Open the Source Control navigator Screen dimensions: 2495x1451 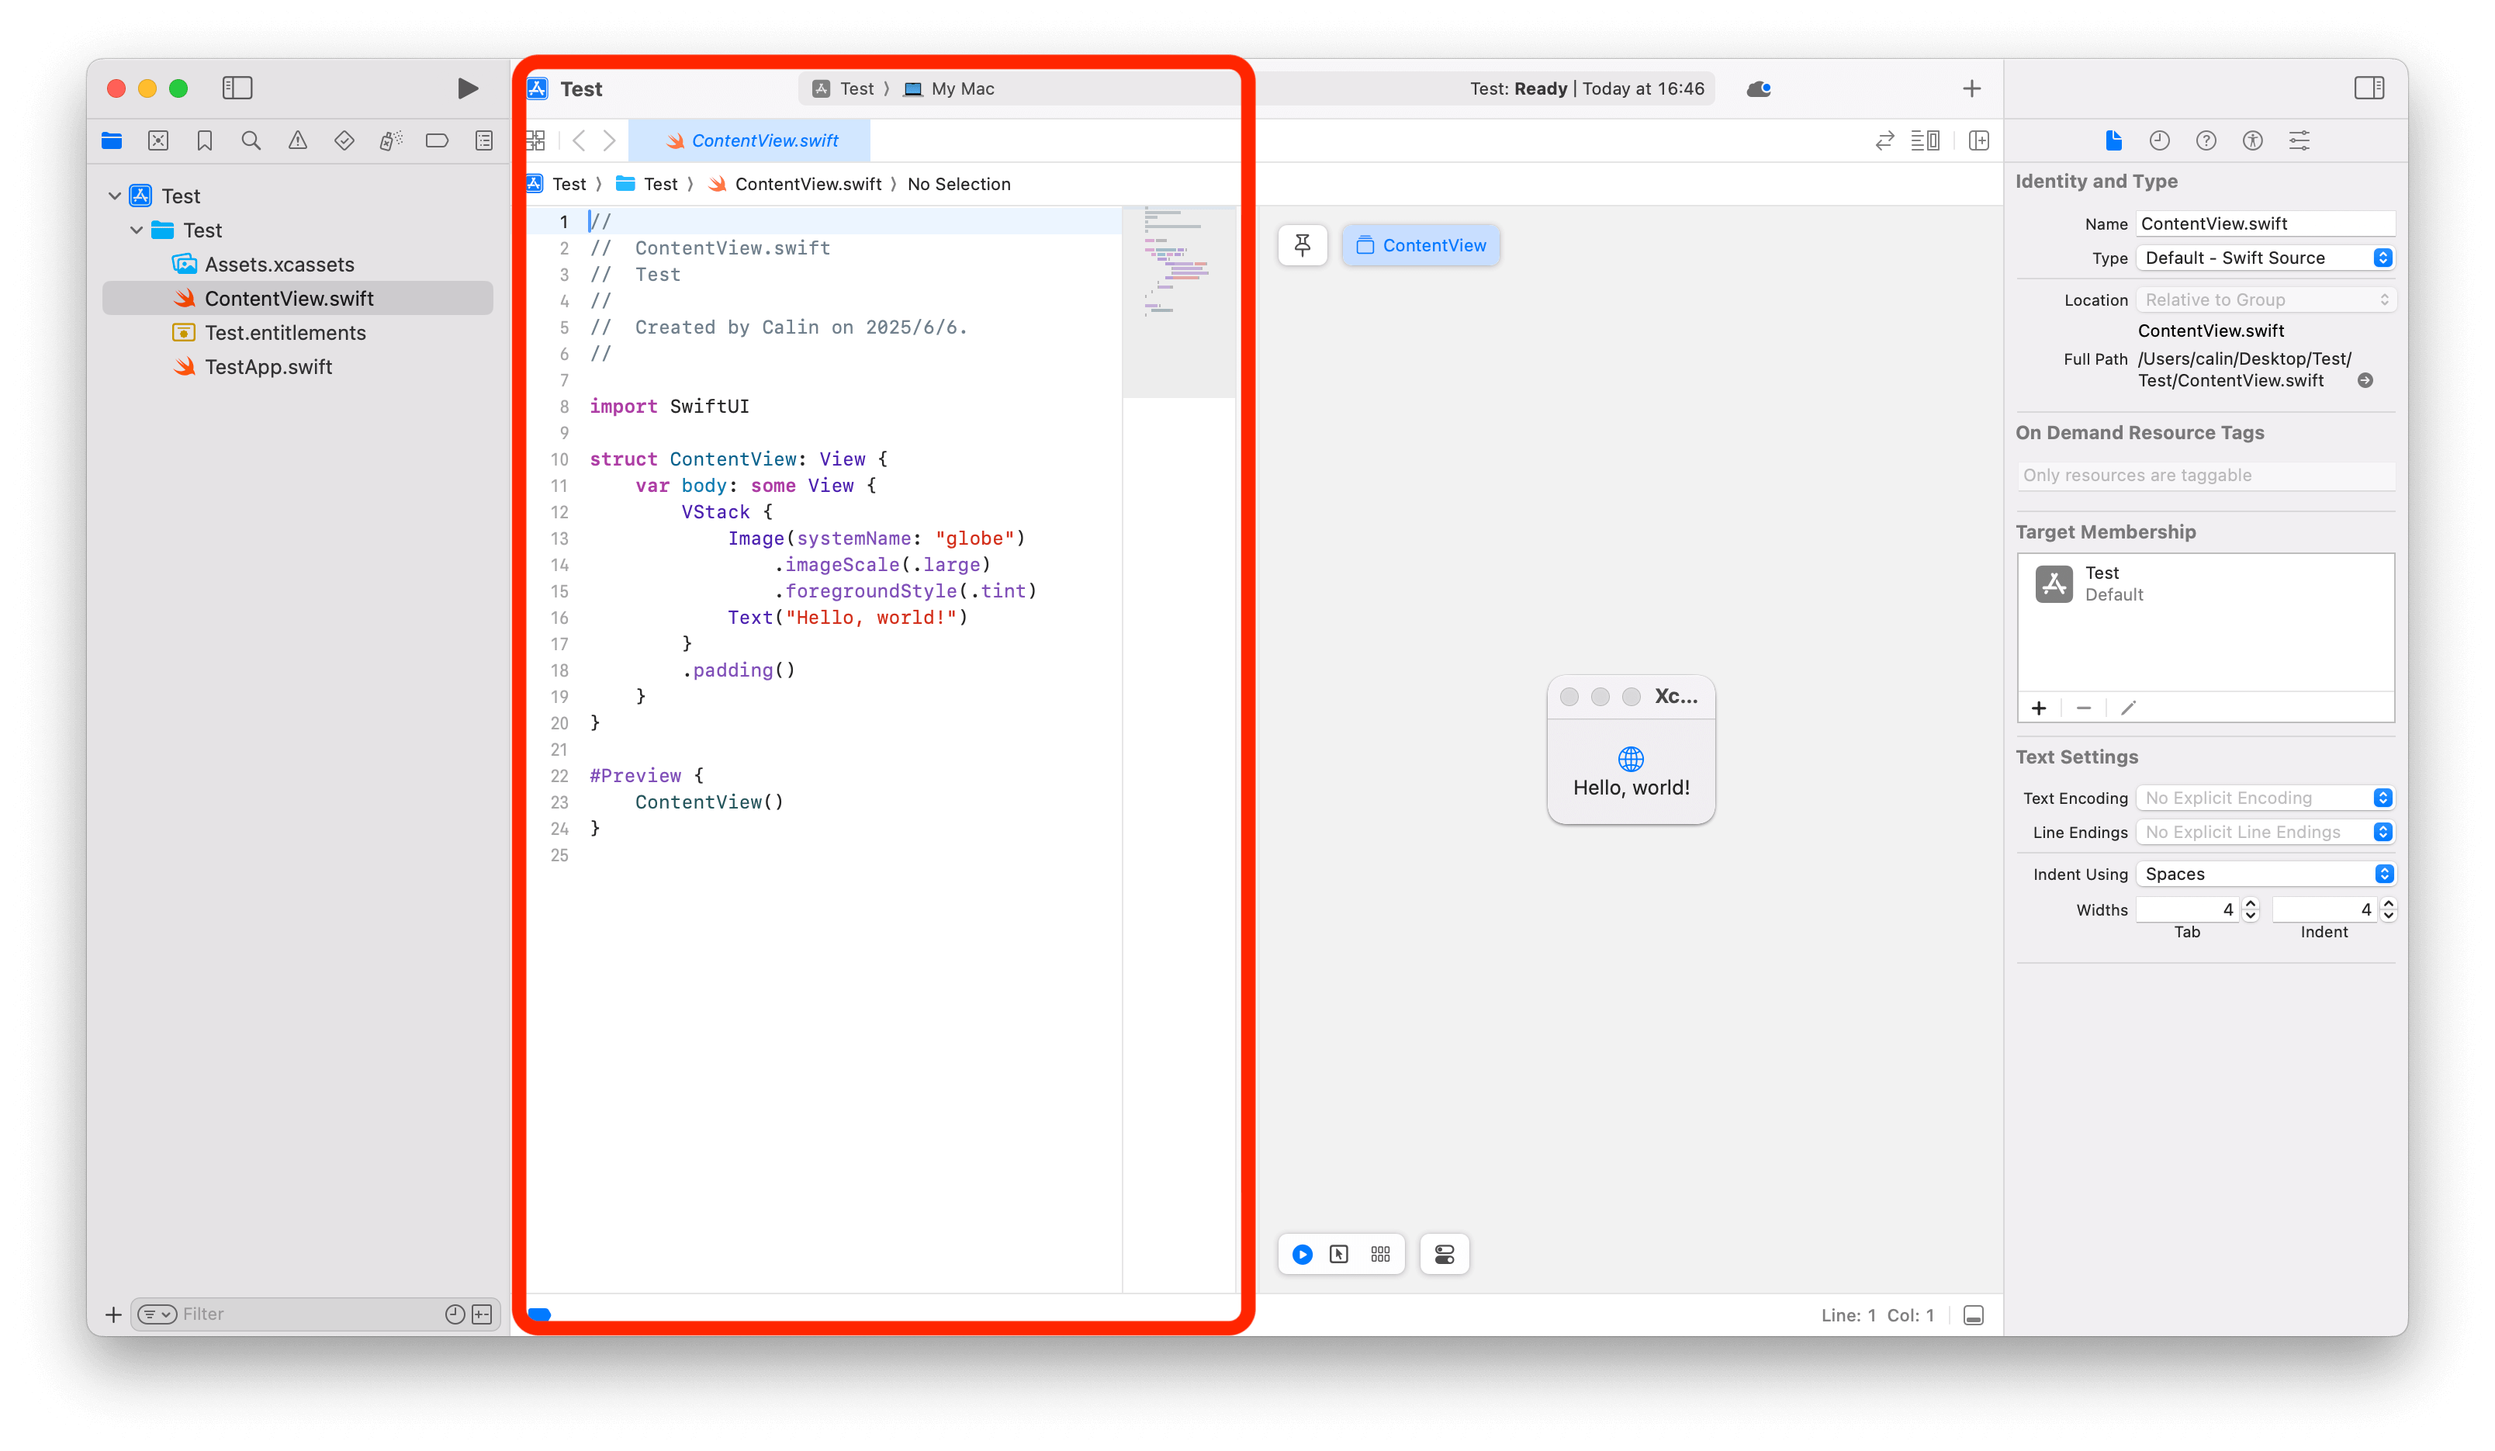coord(158,140)
